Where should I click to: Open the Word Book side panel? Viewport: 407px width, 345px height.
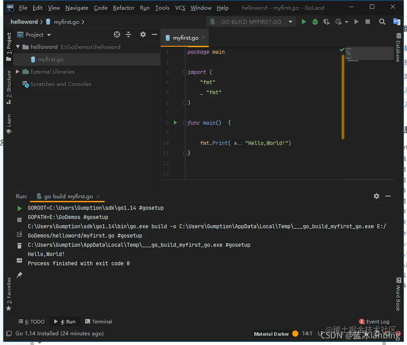click(x=399, y=294)
